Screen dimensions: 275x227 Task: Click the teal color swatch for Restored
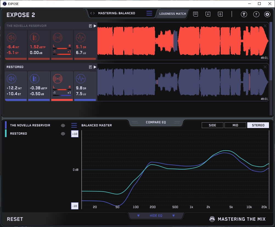coord(6,133)
